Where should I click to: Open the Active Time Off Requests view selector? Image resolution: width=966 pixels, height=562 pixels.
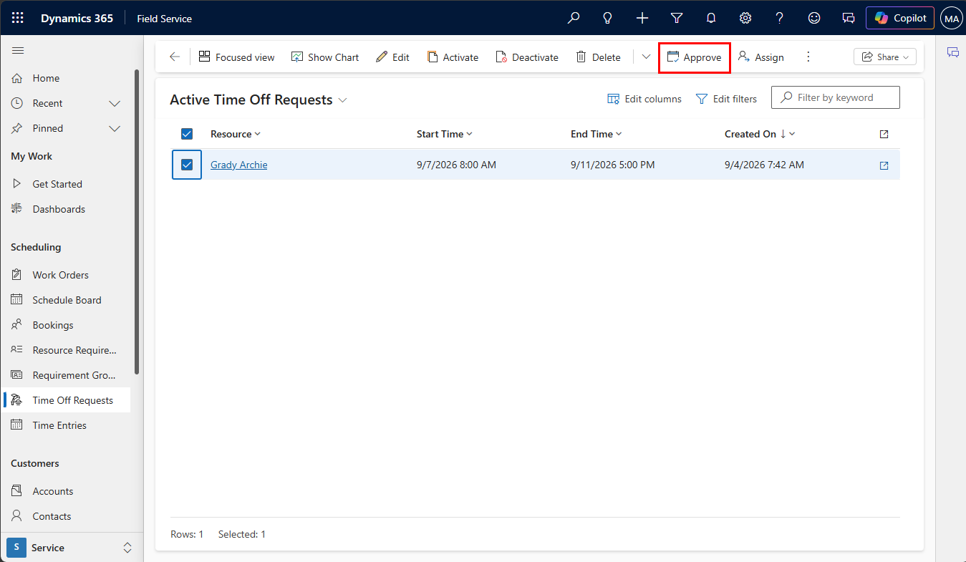259,100
